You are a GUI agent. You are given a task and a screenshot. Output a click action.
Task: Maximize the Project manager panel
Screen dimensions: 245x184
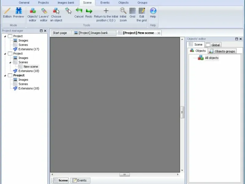[x=41, y=31]
